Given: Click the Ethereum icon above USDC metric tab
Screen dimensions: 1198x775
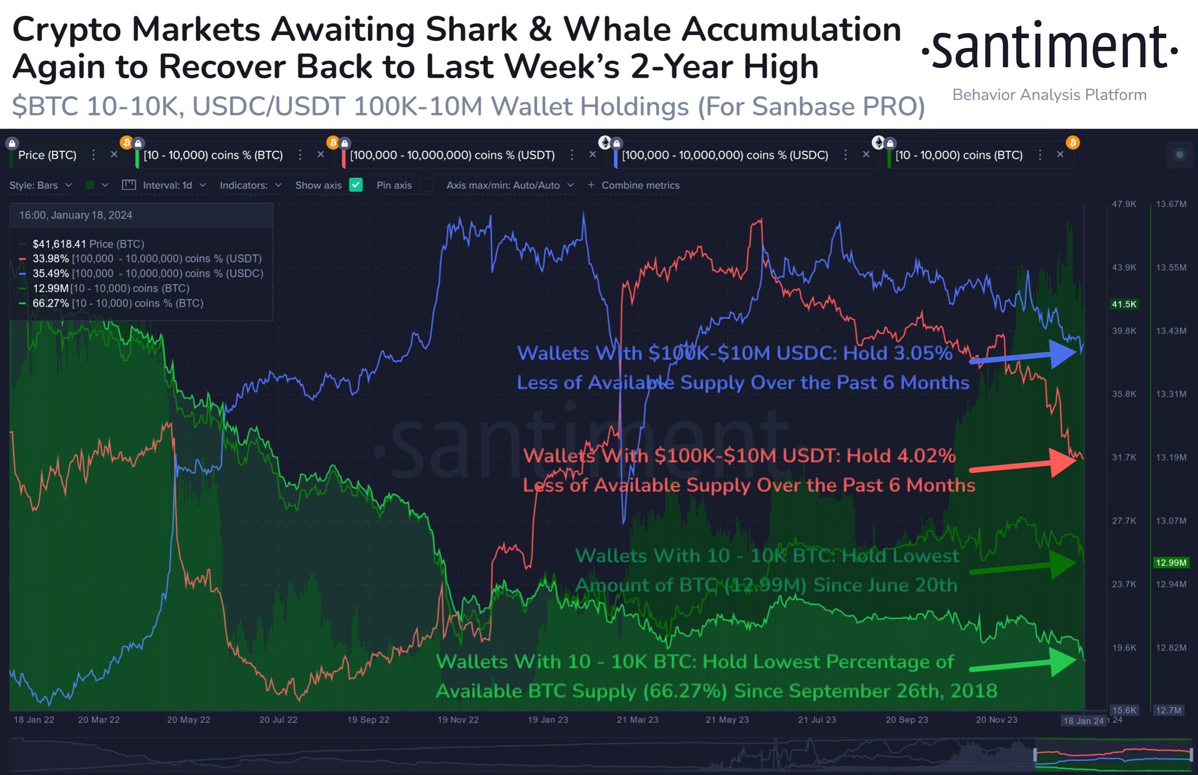Looking at the screenshot, I should 604,142.
